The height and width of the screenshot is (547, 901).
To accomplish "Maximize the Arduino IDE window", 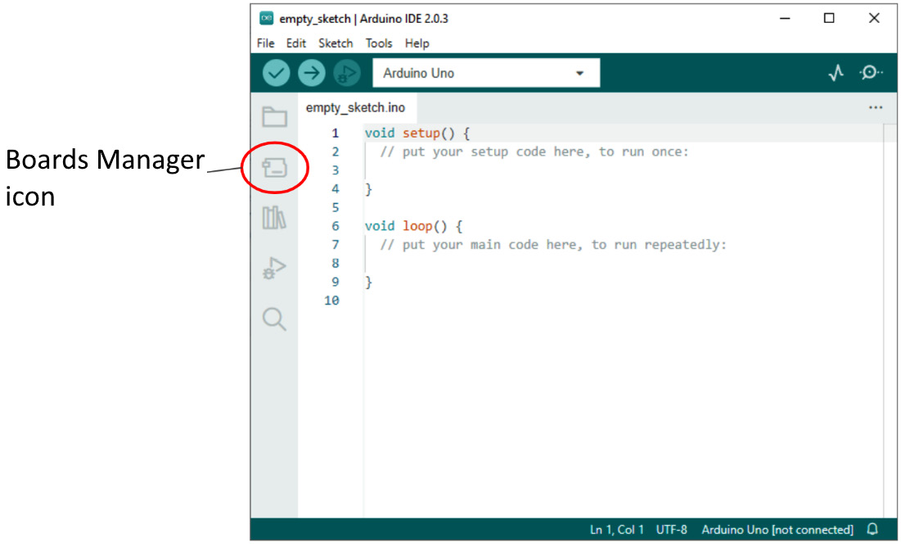I will [829, 18].
